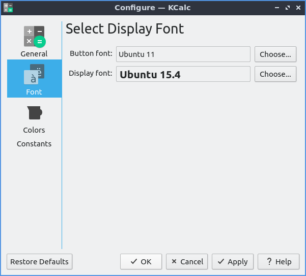Click the X icon on the Cancel button
This screenshot has height=276, width=306.
tap(174, 262)
